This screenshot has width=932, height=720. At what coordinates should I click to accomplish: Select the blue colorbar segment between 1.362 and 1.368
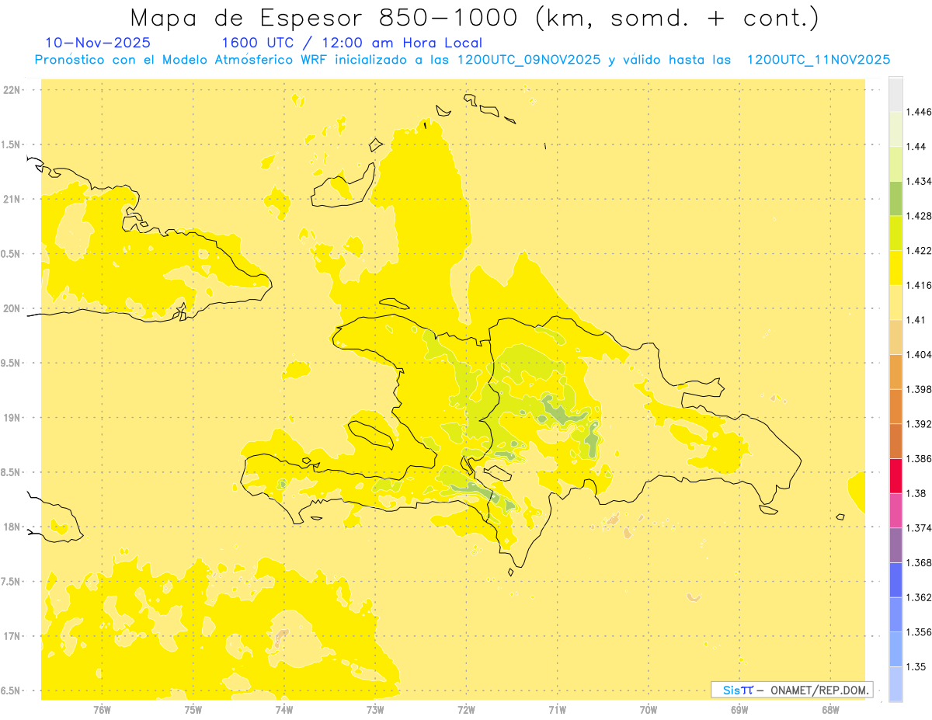[x=895, y=580]
